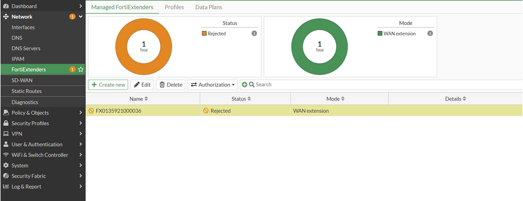
Task: Click the User & Authentication person icon
Action: click(6, 144)
